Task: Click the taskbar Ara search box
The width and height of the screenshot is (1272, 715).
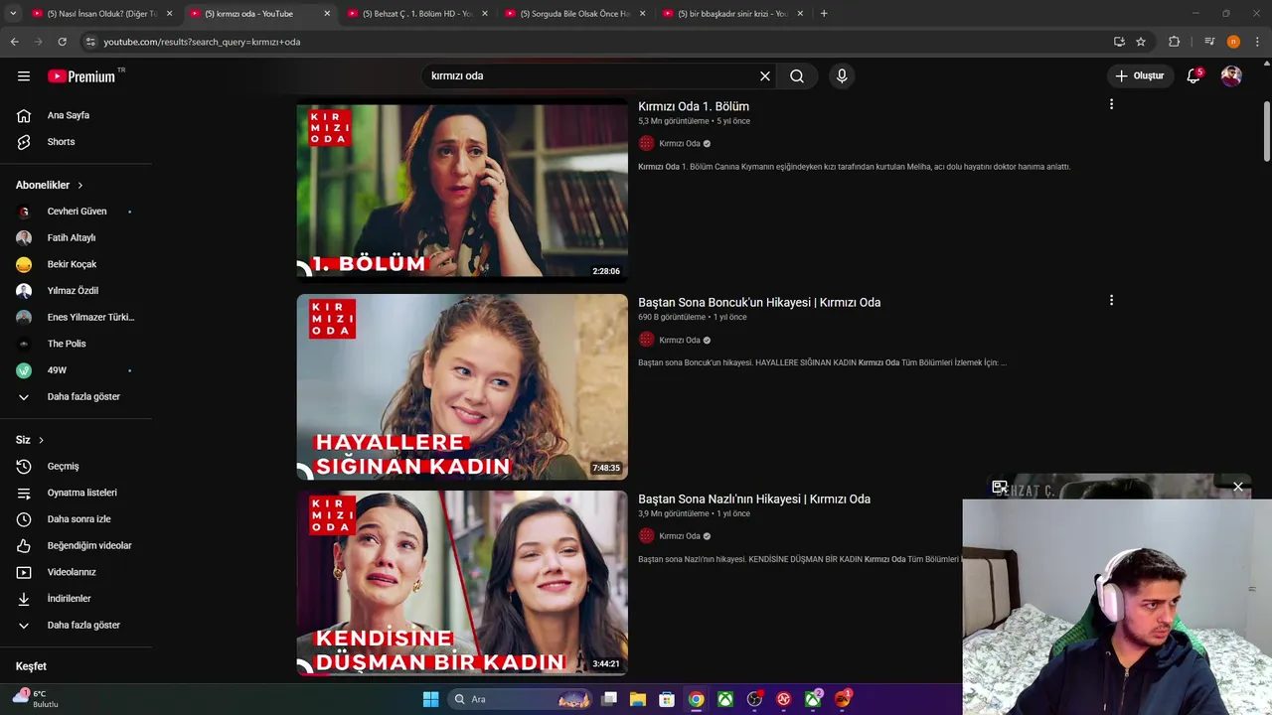Action: (521, 699)
